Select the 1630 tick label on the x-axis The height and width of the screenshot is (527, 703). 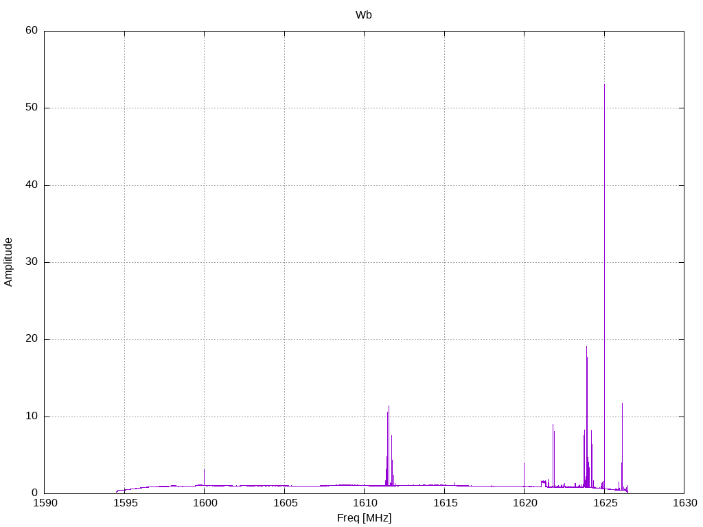(x=685, y=503)
